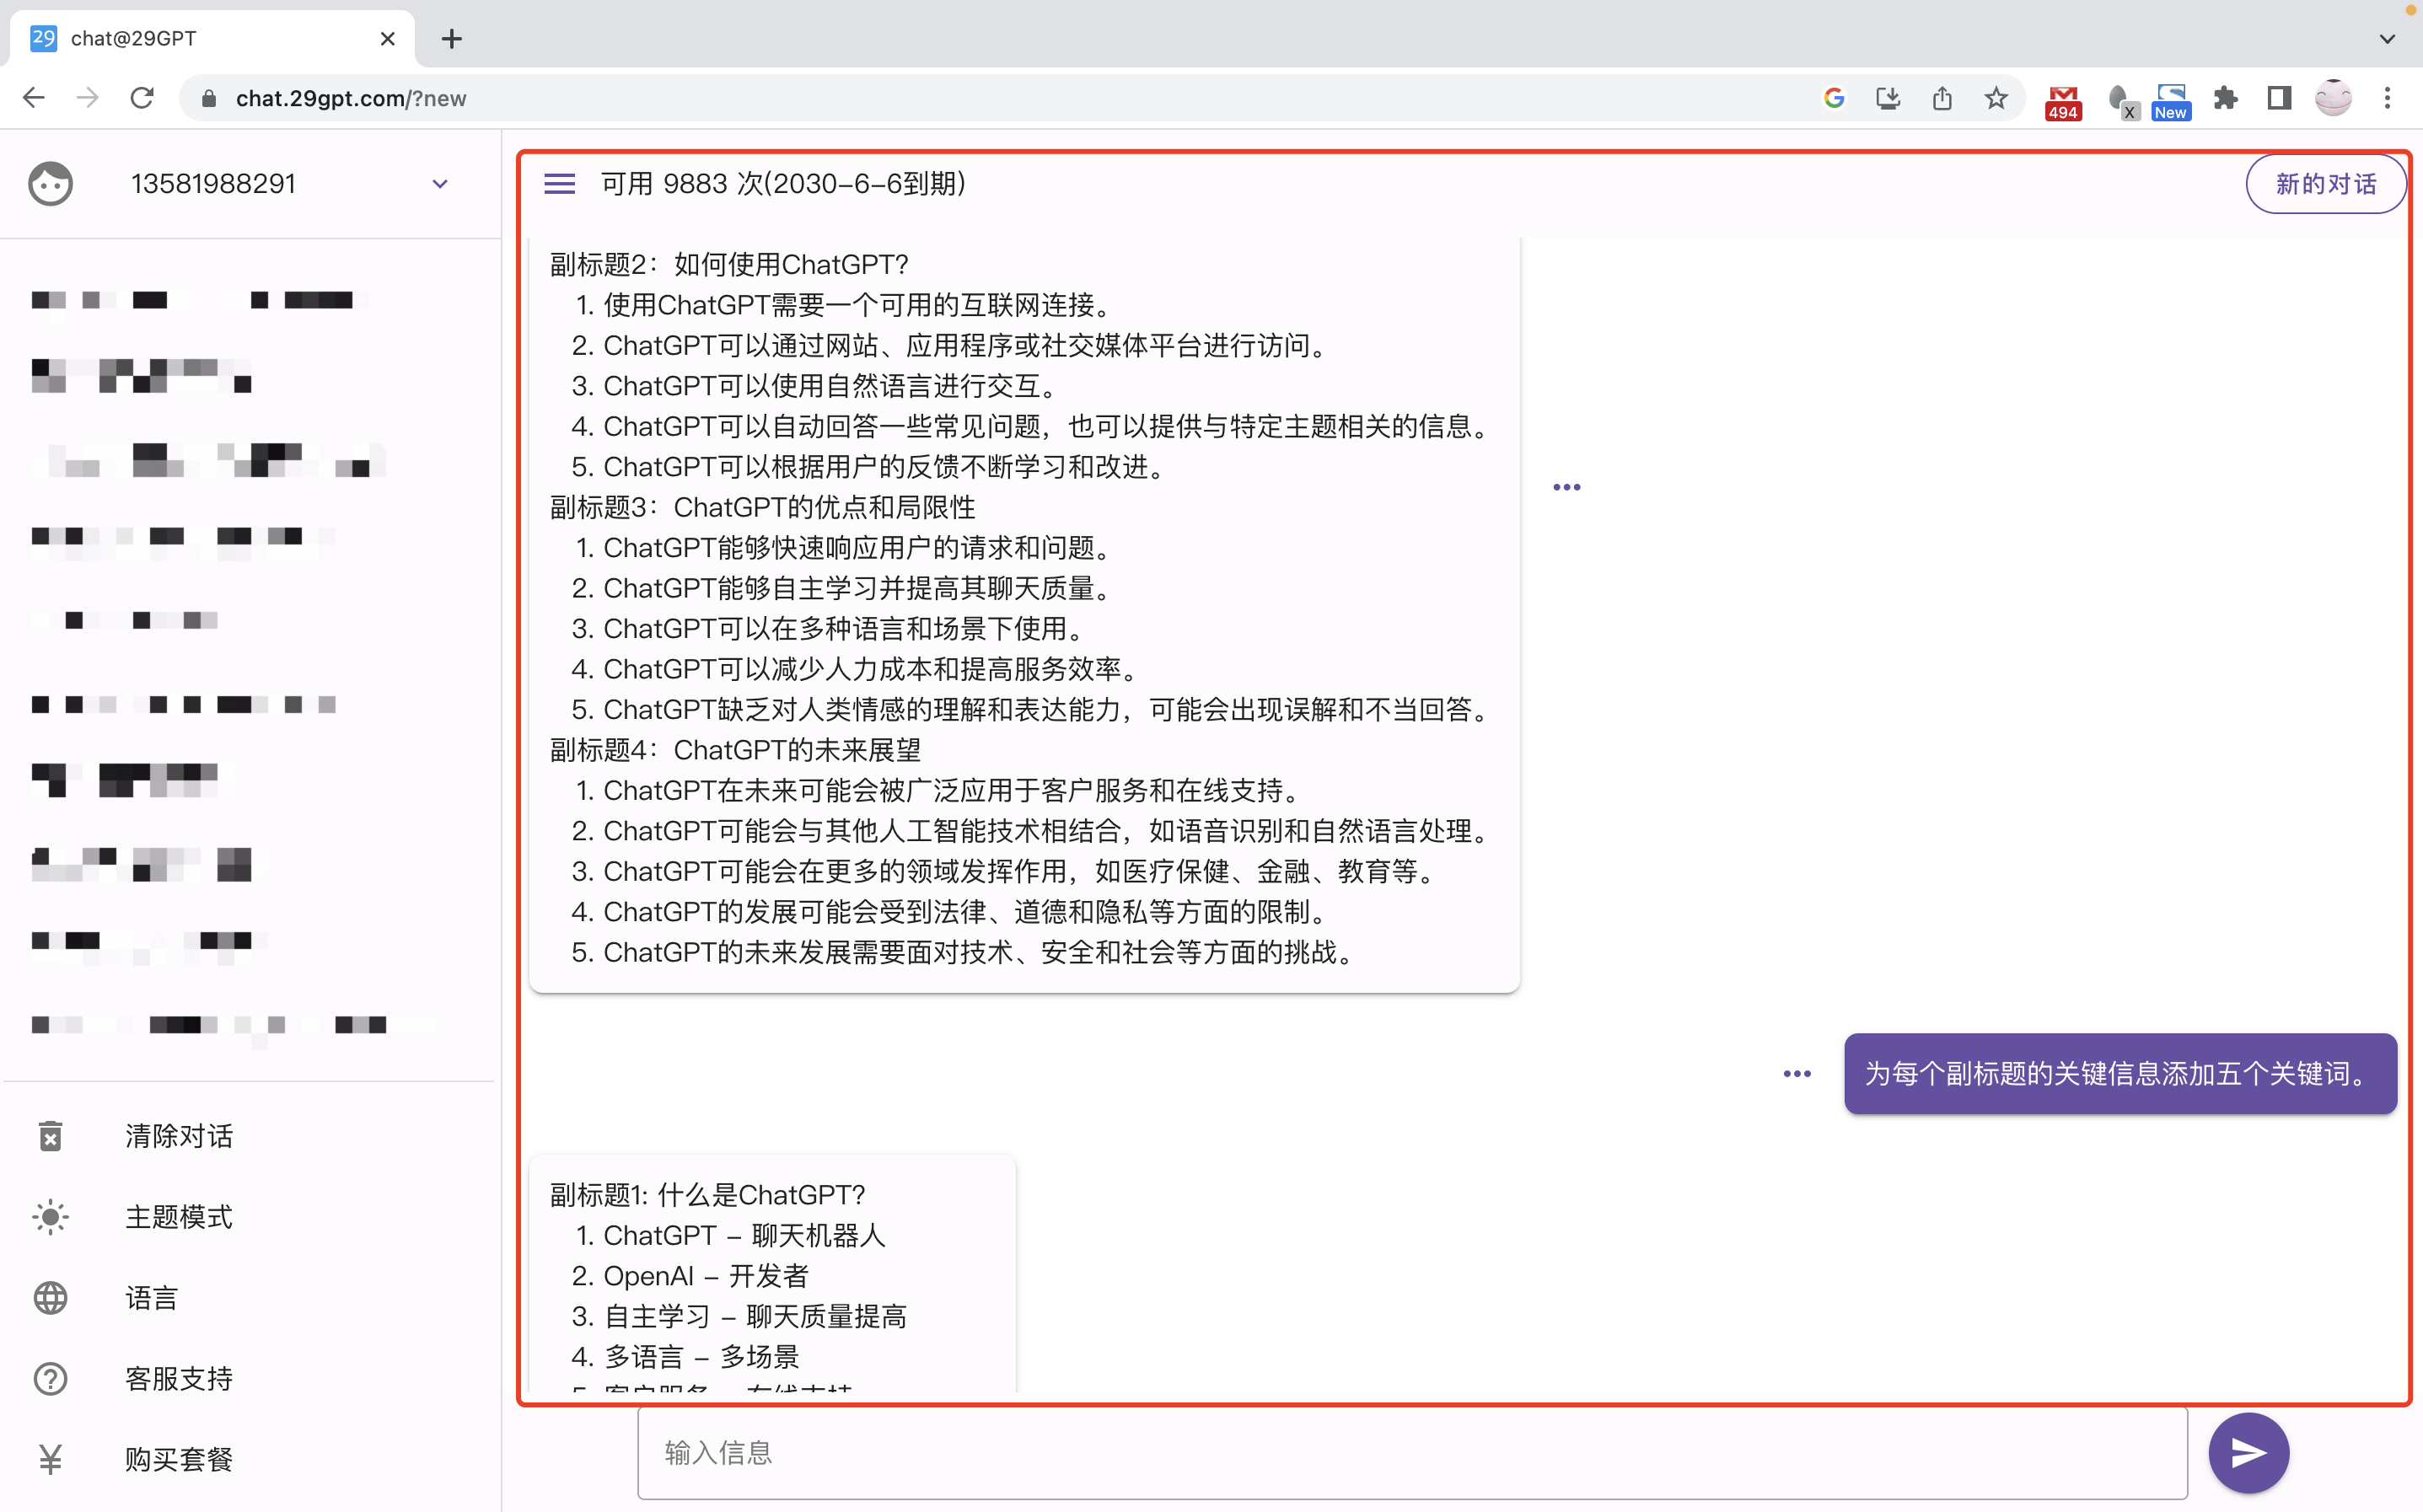Click the heading 副标题3：ChatGPT的优点和局限性
The width and height of the screenshot is (2423, 1512).
pyautogui.click(x=763, y=507)
